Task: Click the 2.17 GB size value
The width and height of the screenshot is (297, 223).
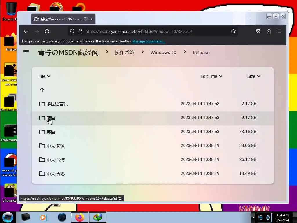Action: tap(249, 104)
